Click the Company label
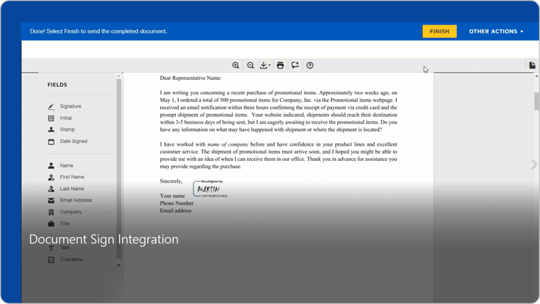 pos(70,212)
